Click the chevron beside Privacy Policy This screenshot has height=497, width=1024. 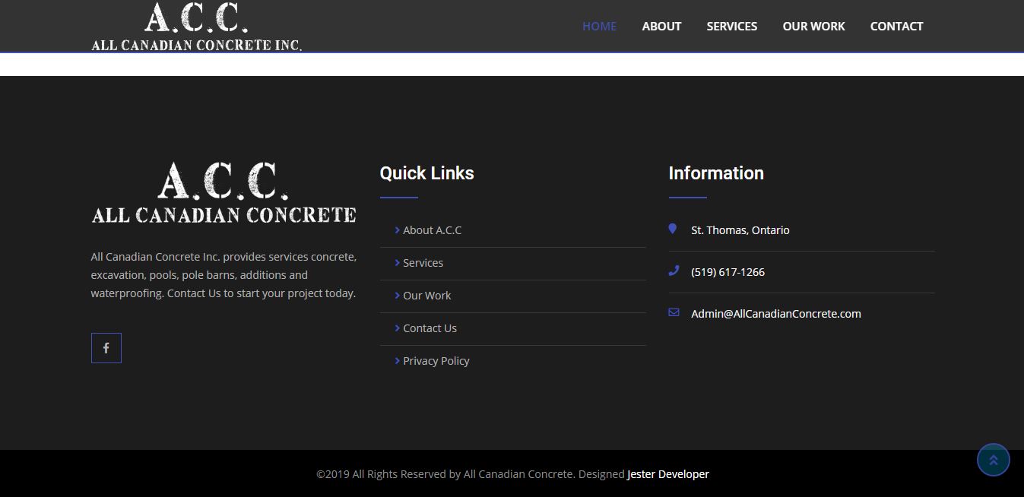(397, 361)
